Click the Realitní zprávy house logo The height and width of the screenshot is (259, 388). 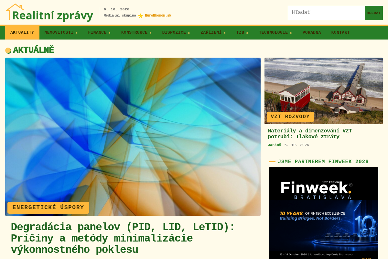point(50,13)
